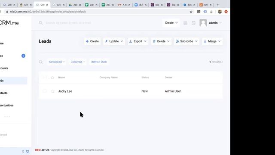Open the Update dropdown
The height and width of the screenshot is (155, 275).
pos(114,41)
